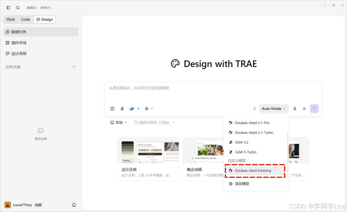This screenshot has height=212, width=347.
Task: Open search with the magnifier icon
Action: 18,8
